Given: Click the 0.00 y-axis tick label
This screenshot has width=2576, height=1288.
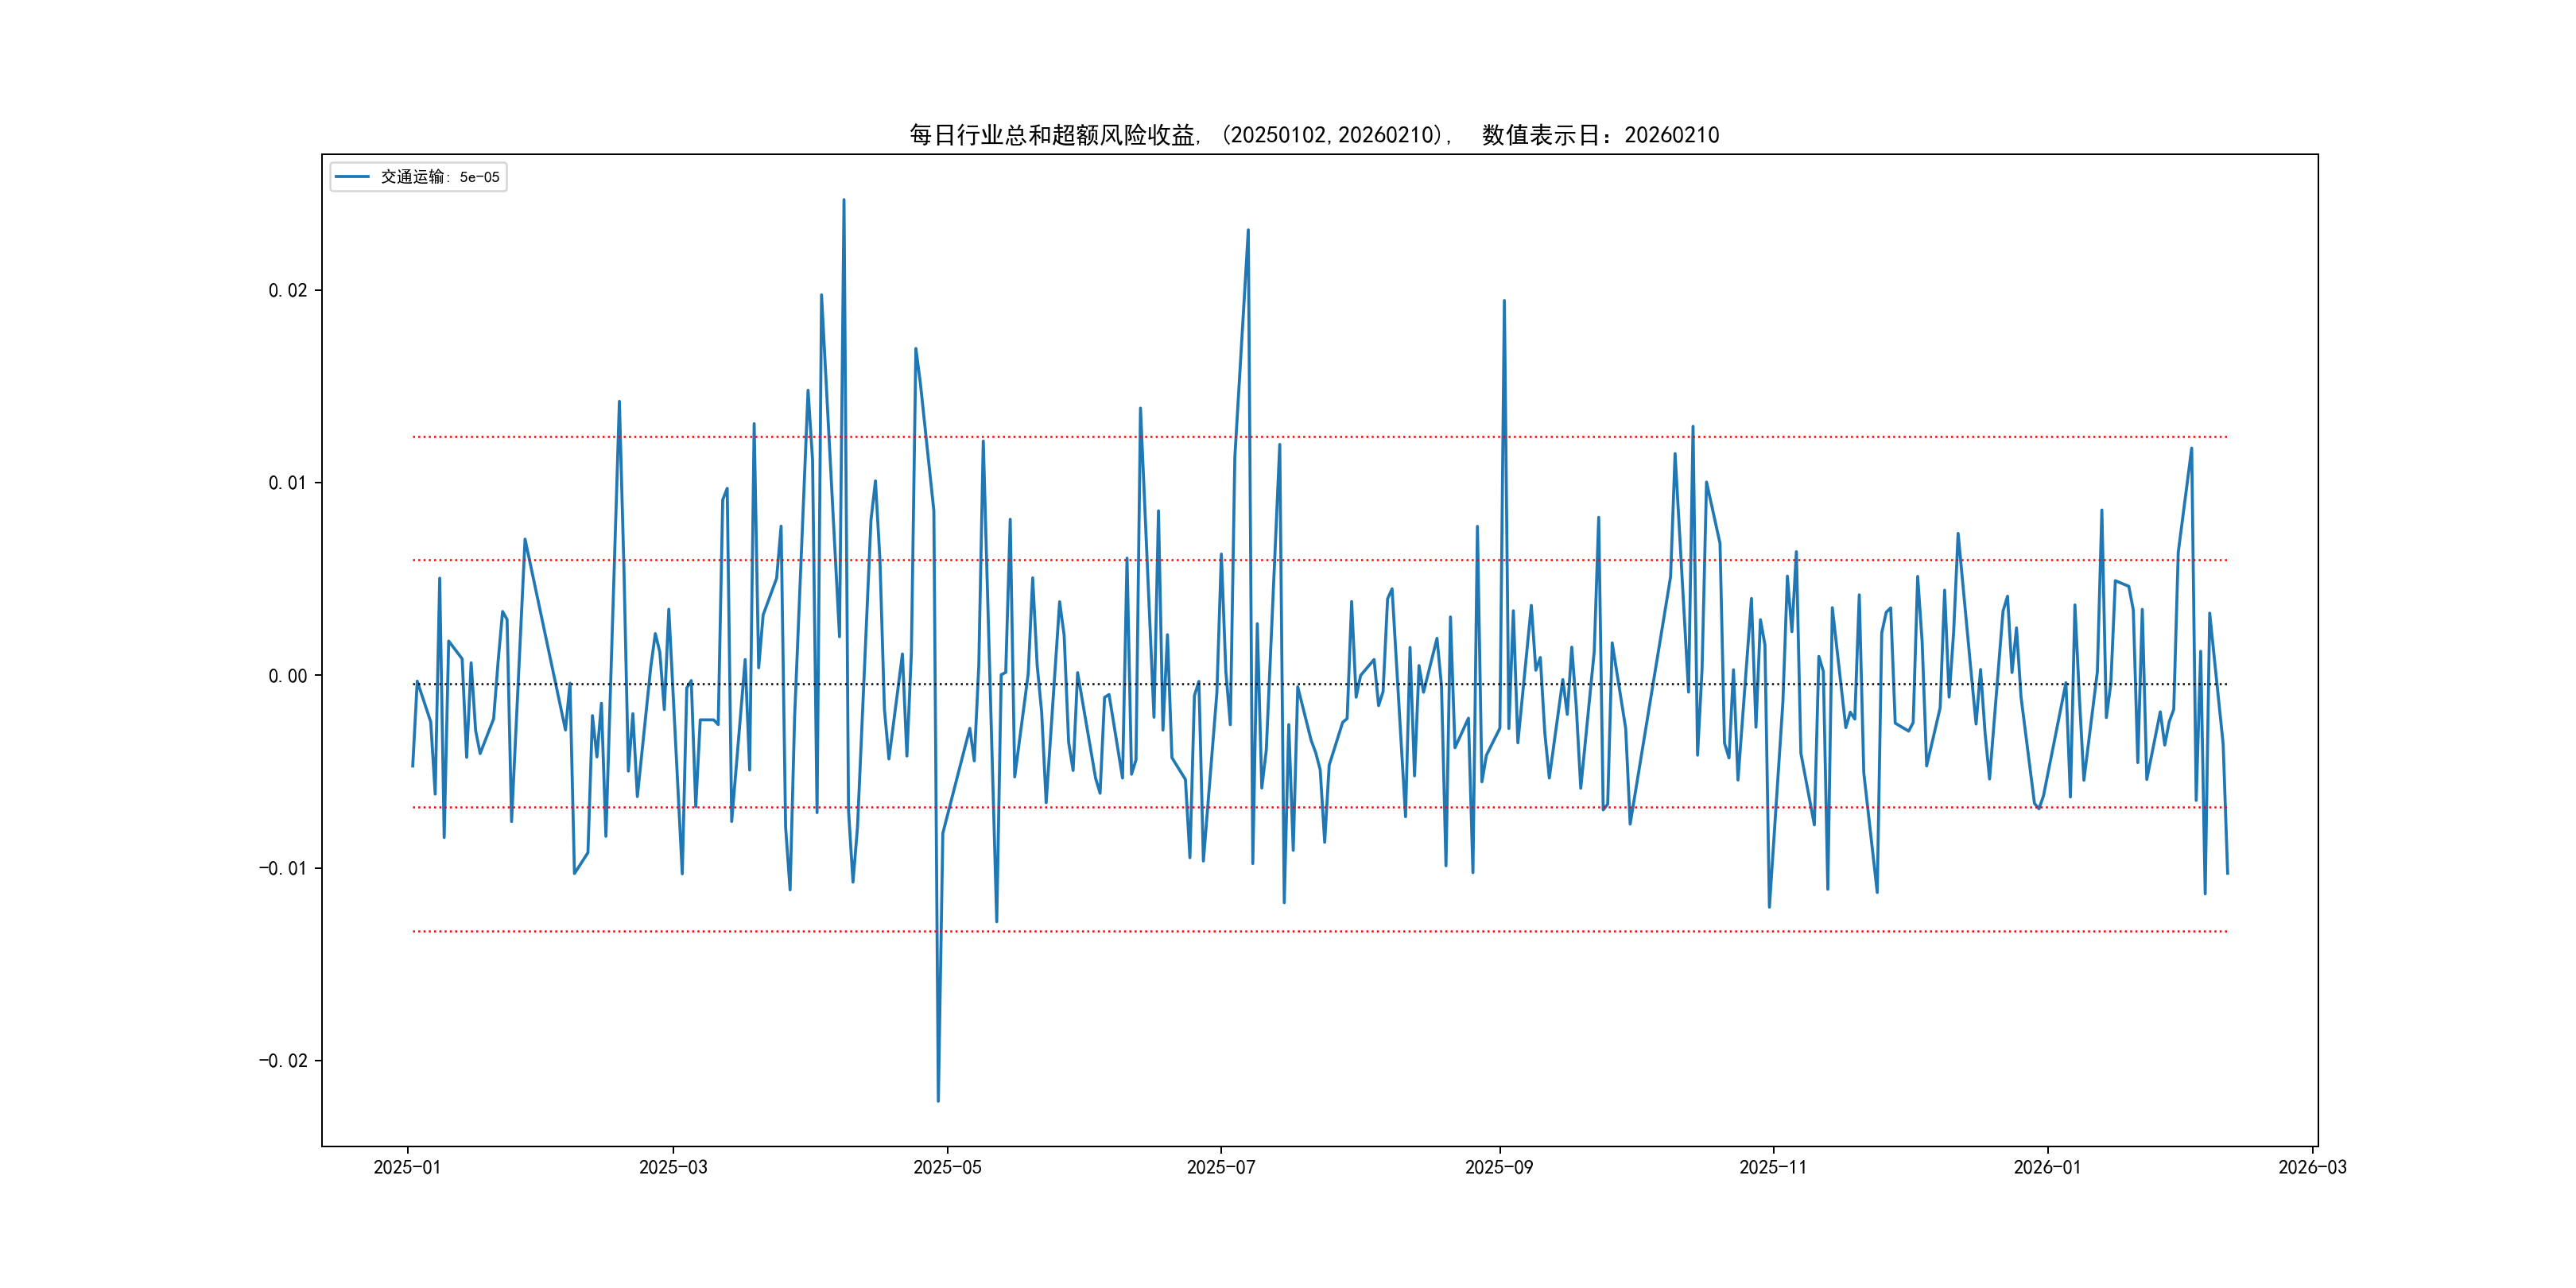Looking at the screenshot, I should pos(287,676).
